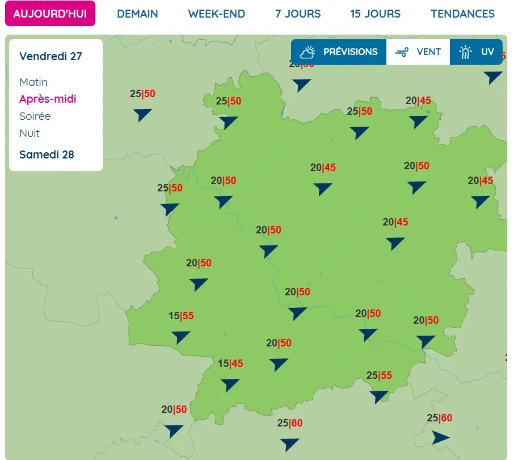Click the right-pointing wind arrow under 25|60
Image resolution: width=514 pixels, height=460 pixels.
click(441, 438)
